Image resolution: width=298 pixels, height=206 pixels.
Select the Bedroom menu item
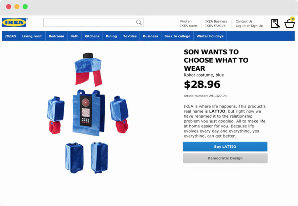[56, 36]
